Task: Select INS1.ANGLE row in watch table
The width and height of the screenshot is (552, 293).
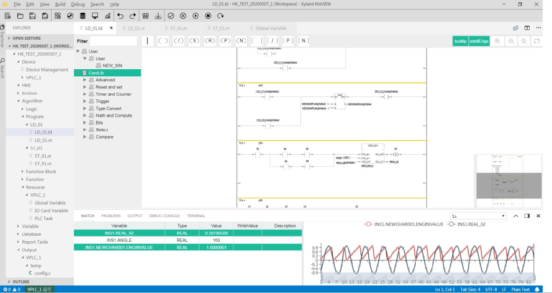Action: (x=188, y=240)
